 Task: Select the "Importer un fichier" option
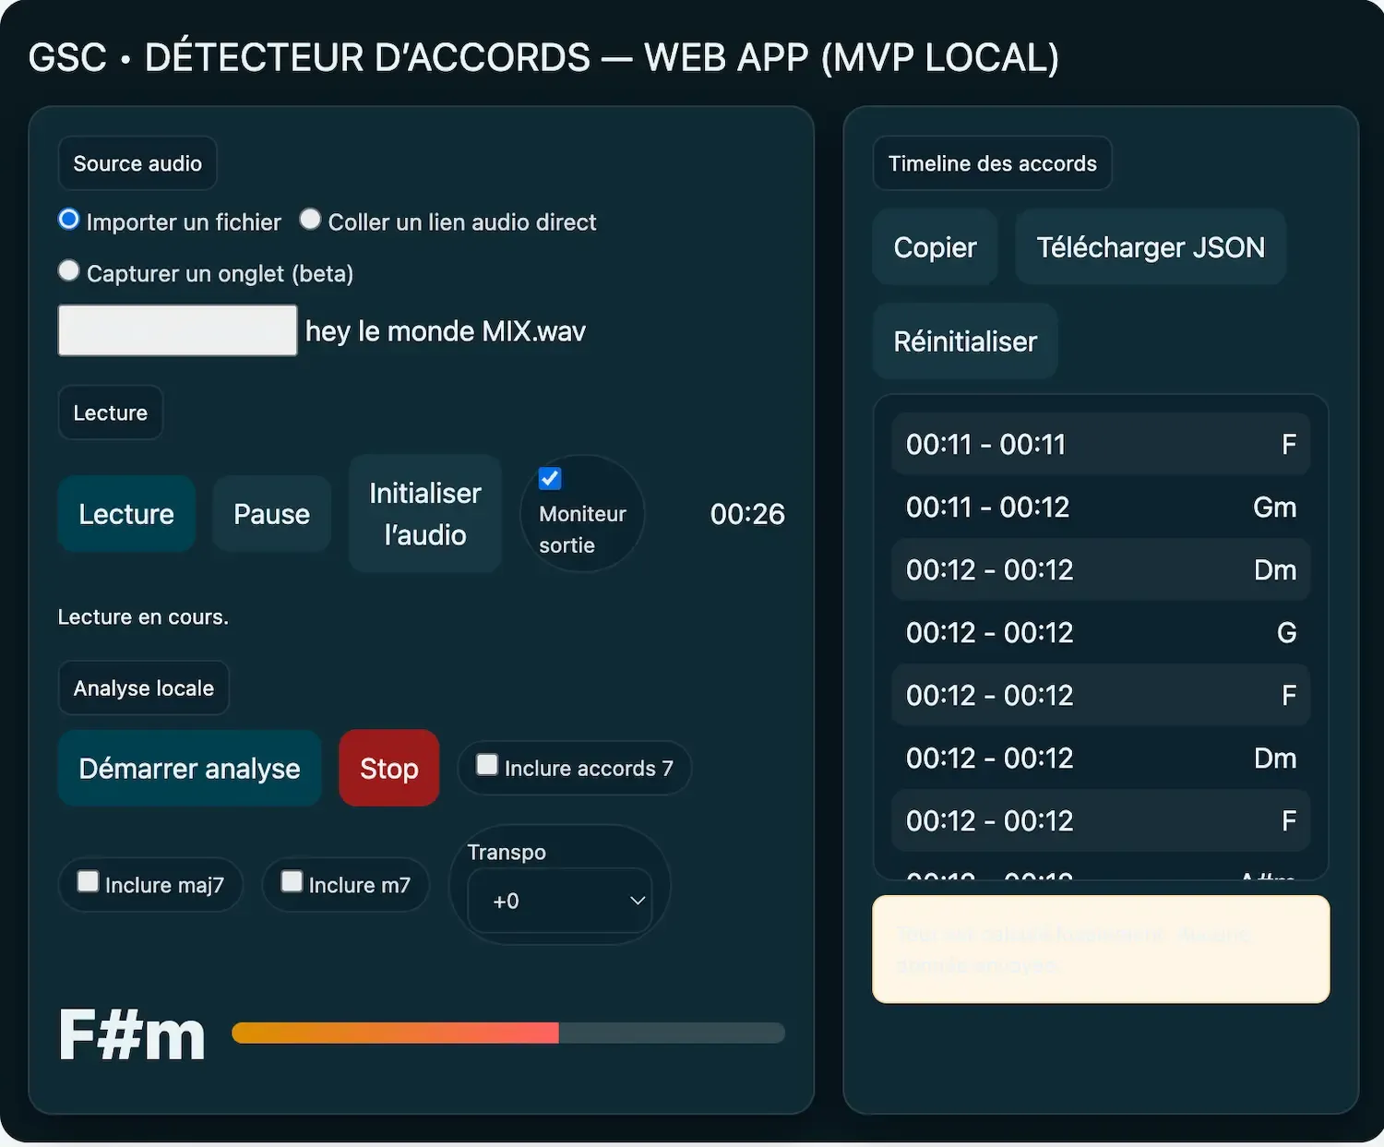[x=68, y=220]
